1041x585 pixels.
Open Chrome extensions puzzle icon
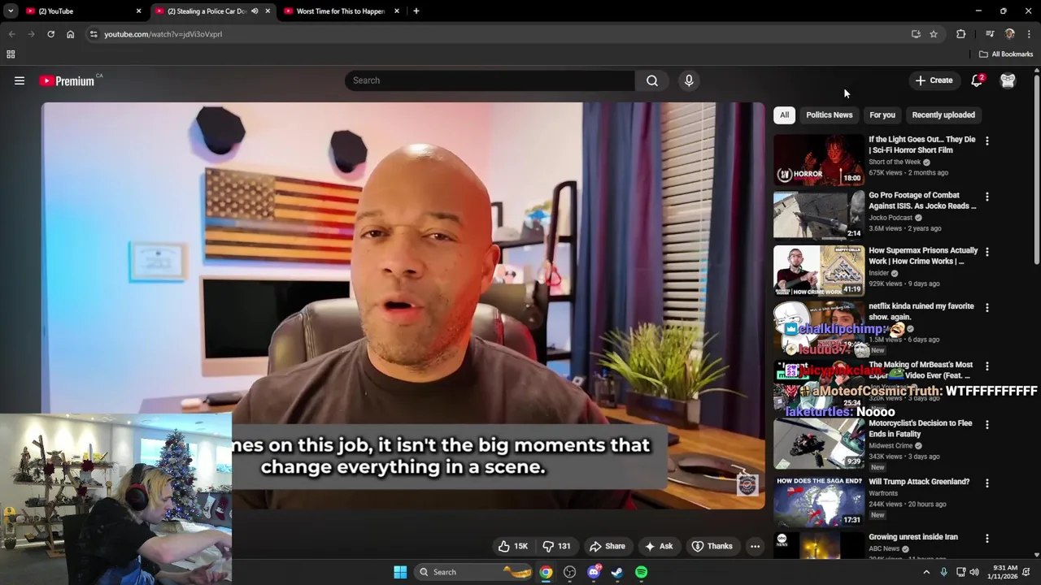tap(960, 34)
